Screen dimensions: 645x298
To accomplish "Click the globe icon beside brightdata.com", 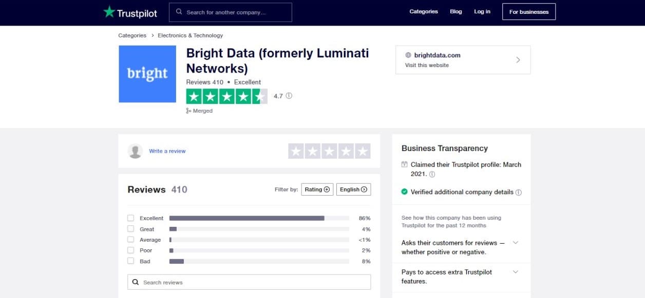I will click(408, 55).
